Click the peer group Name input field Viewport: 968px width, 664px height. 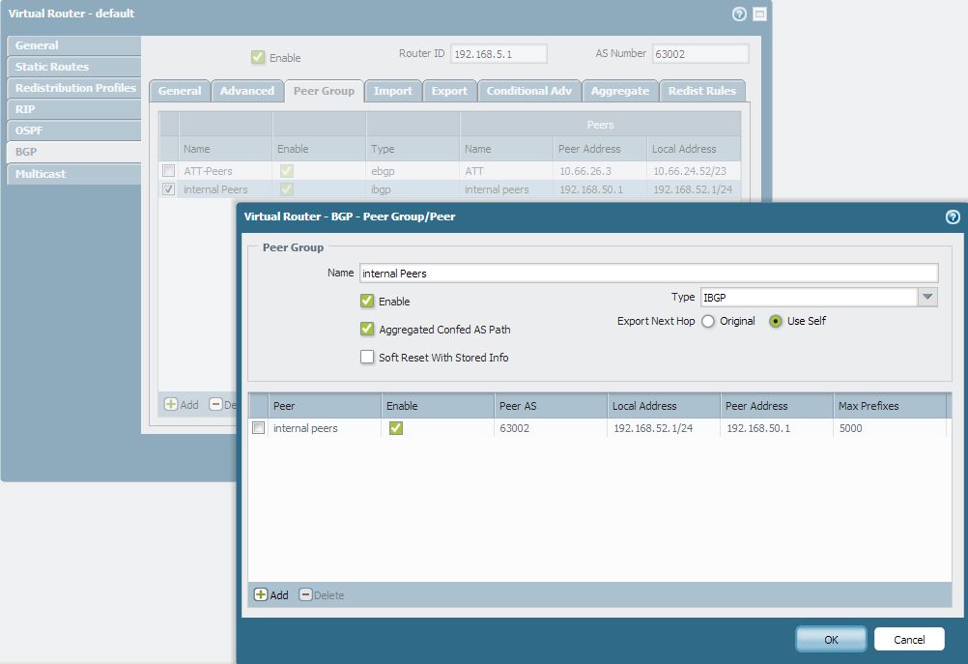(x=647, y=274)
